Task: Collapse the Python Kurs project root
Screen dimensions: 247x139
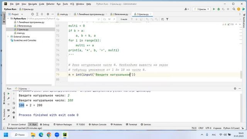Action: [x=8, y=19]
